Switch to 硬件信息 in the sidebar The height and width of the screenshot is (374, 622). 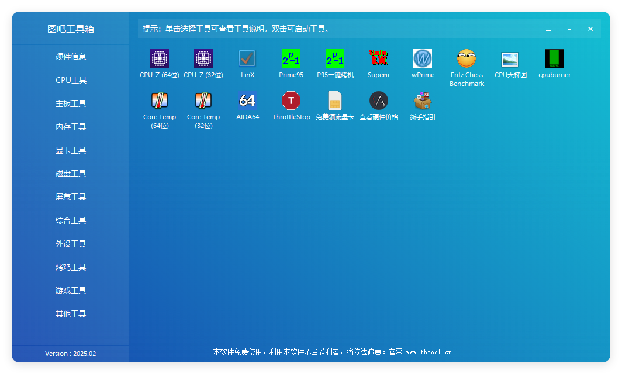pos(70,56)
